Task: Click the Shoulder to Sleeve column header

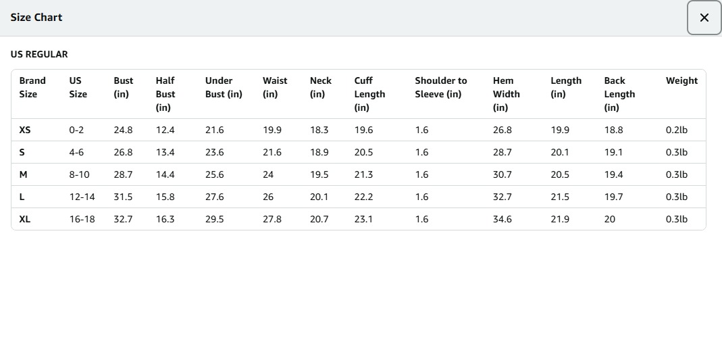Action: (x=440, y=87)
